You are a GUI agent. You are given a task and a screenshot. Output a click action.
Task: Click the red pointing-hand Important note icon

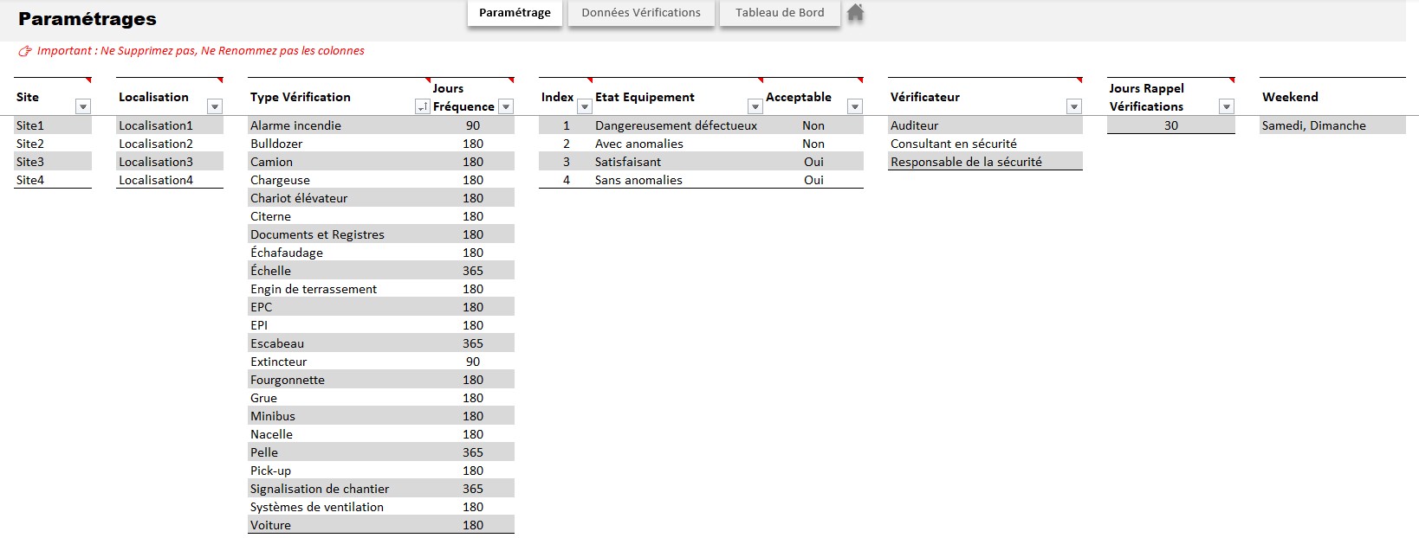25,51
